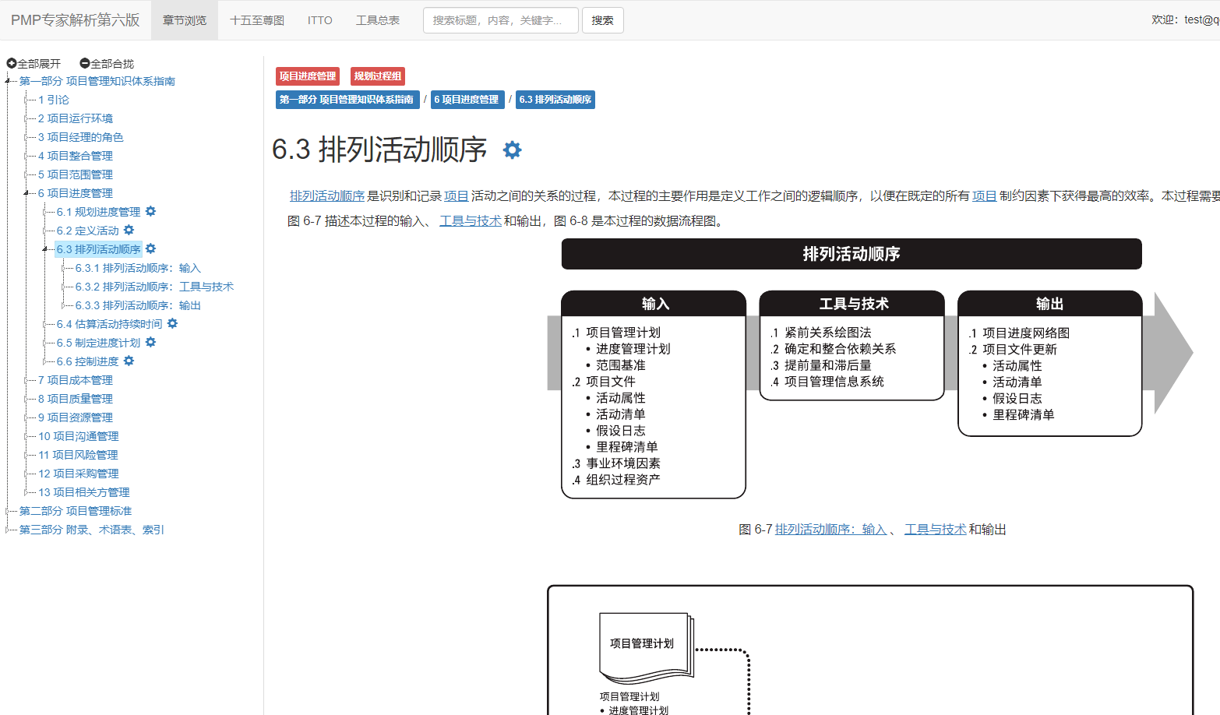The image size is (1220, 715).
Task: Focus the search input field
Action: (x=501, y=20)
